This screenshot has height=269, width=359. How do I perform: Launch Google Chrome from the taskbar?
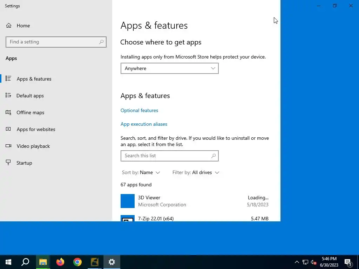tap(77, 262)
